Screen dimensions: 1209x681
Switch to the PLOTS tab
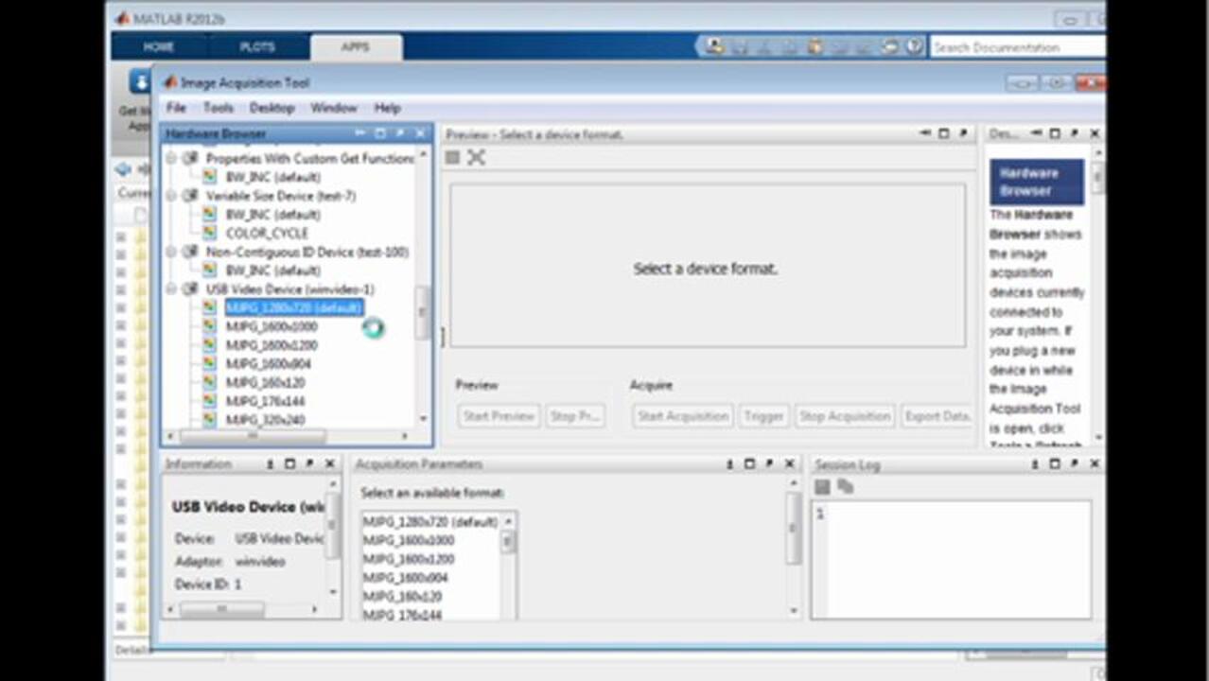coord(256,46)
